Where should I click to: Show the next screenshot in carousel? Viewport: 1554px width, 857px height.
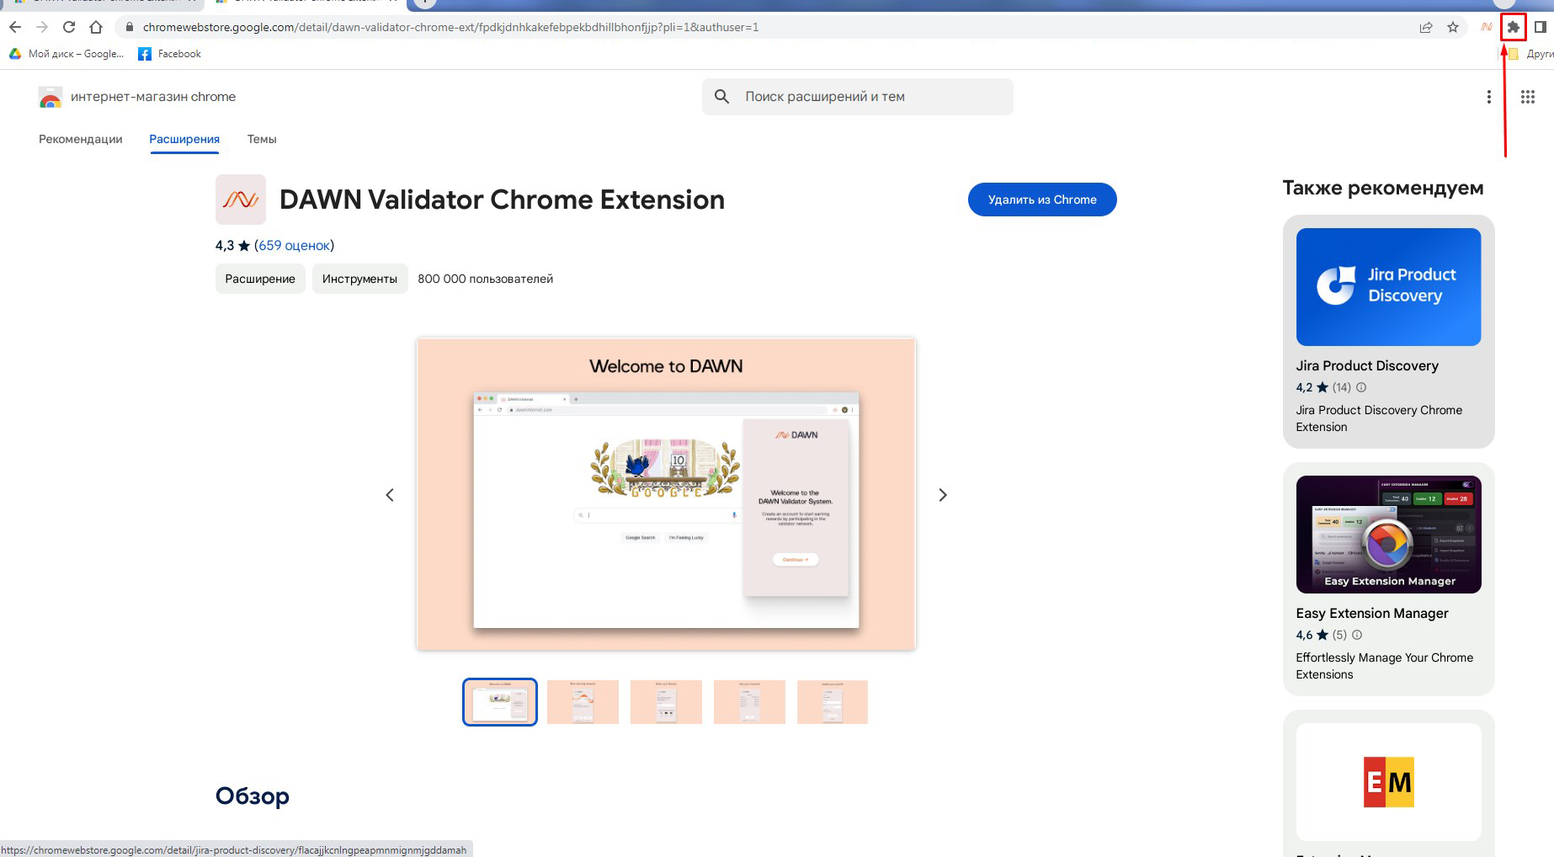tap(943, 495)
